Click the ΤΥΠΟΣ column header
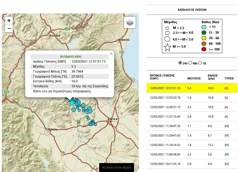238x172 pixels. pyautogui.click(x=229, y=78)
